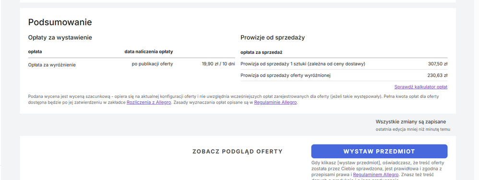Follow the Rozliczenia z Allegro link

click(149, 103)
